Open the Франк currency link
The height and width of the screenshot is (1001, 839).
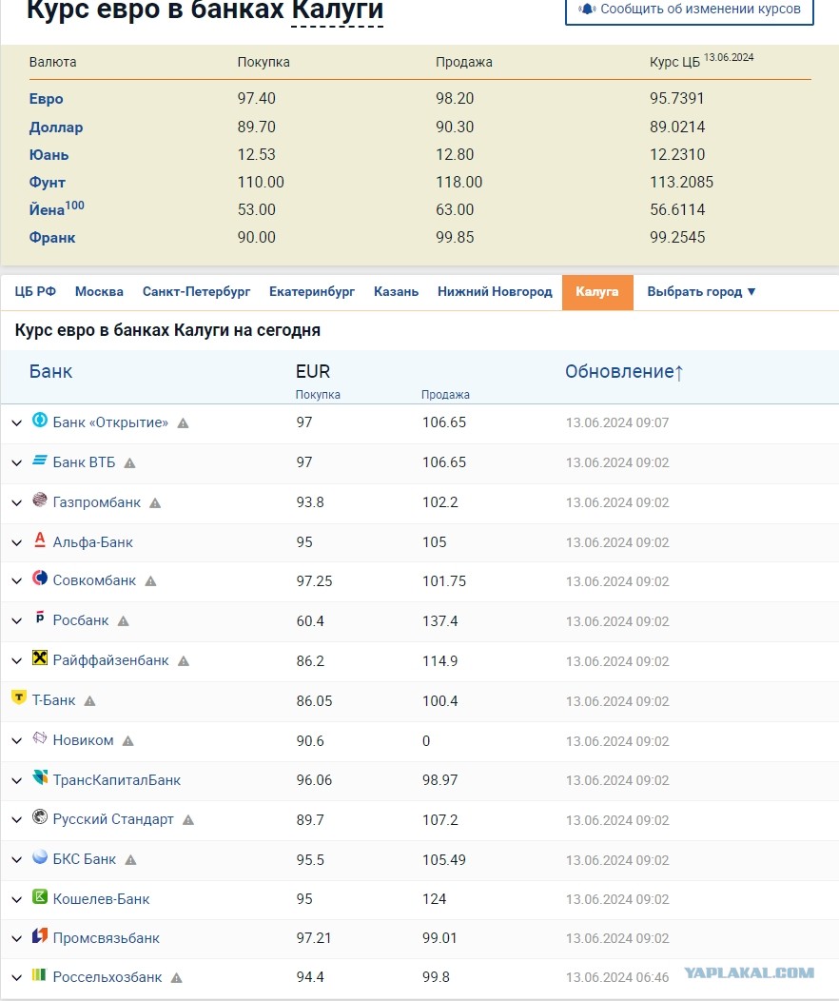click(x=52, y=238)
